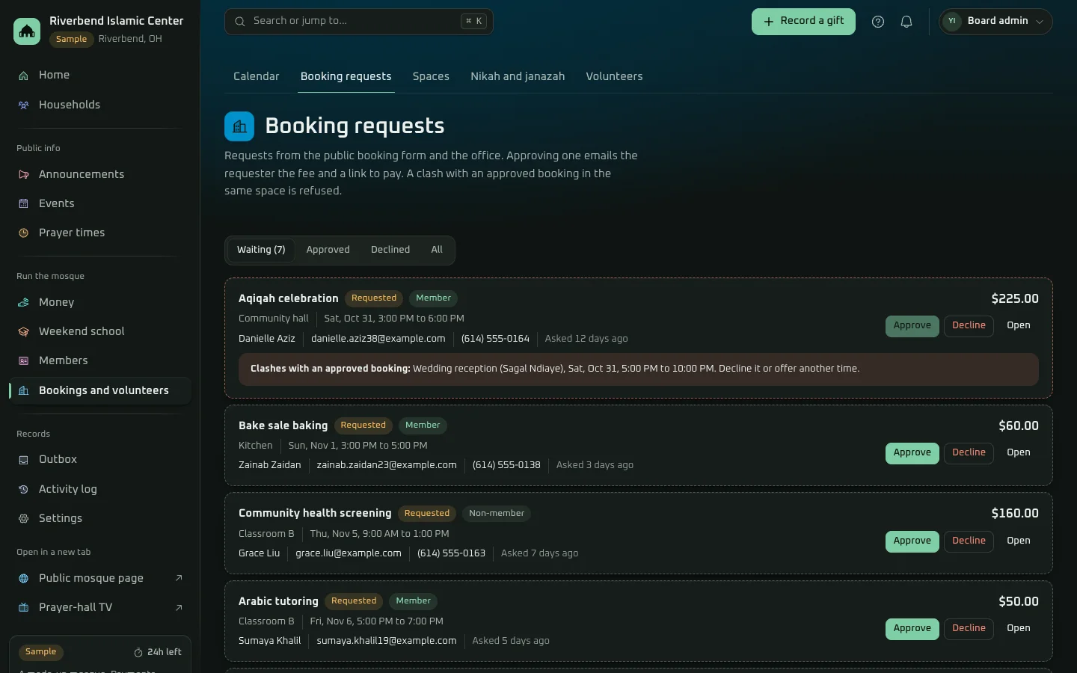Viewport: 1077px width, 673px height.
Task: Click the Settings gear icon
Action: click(x=23, y=519)
